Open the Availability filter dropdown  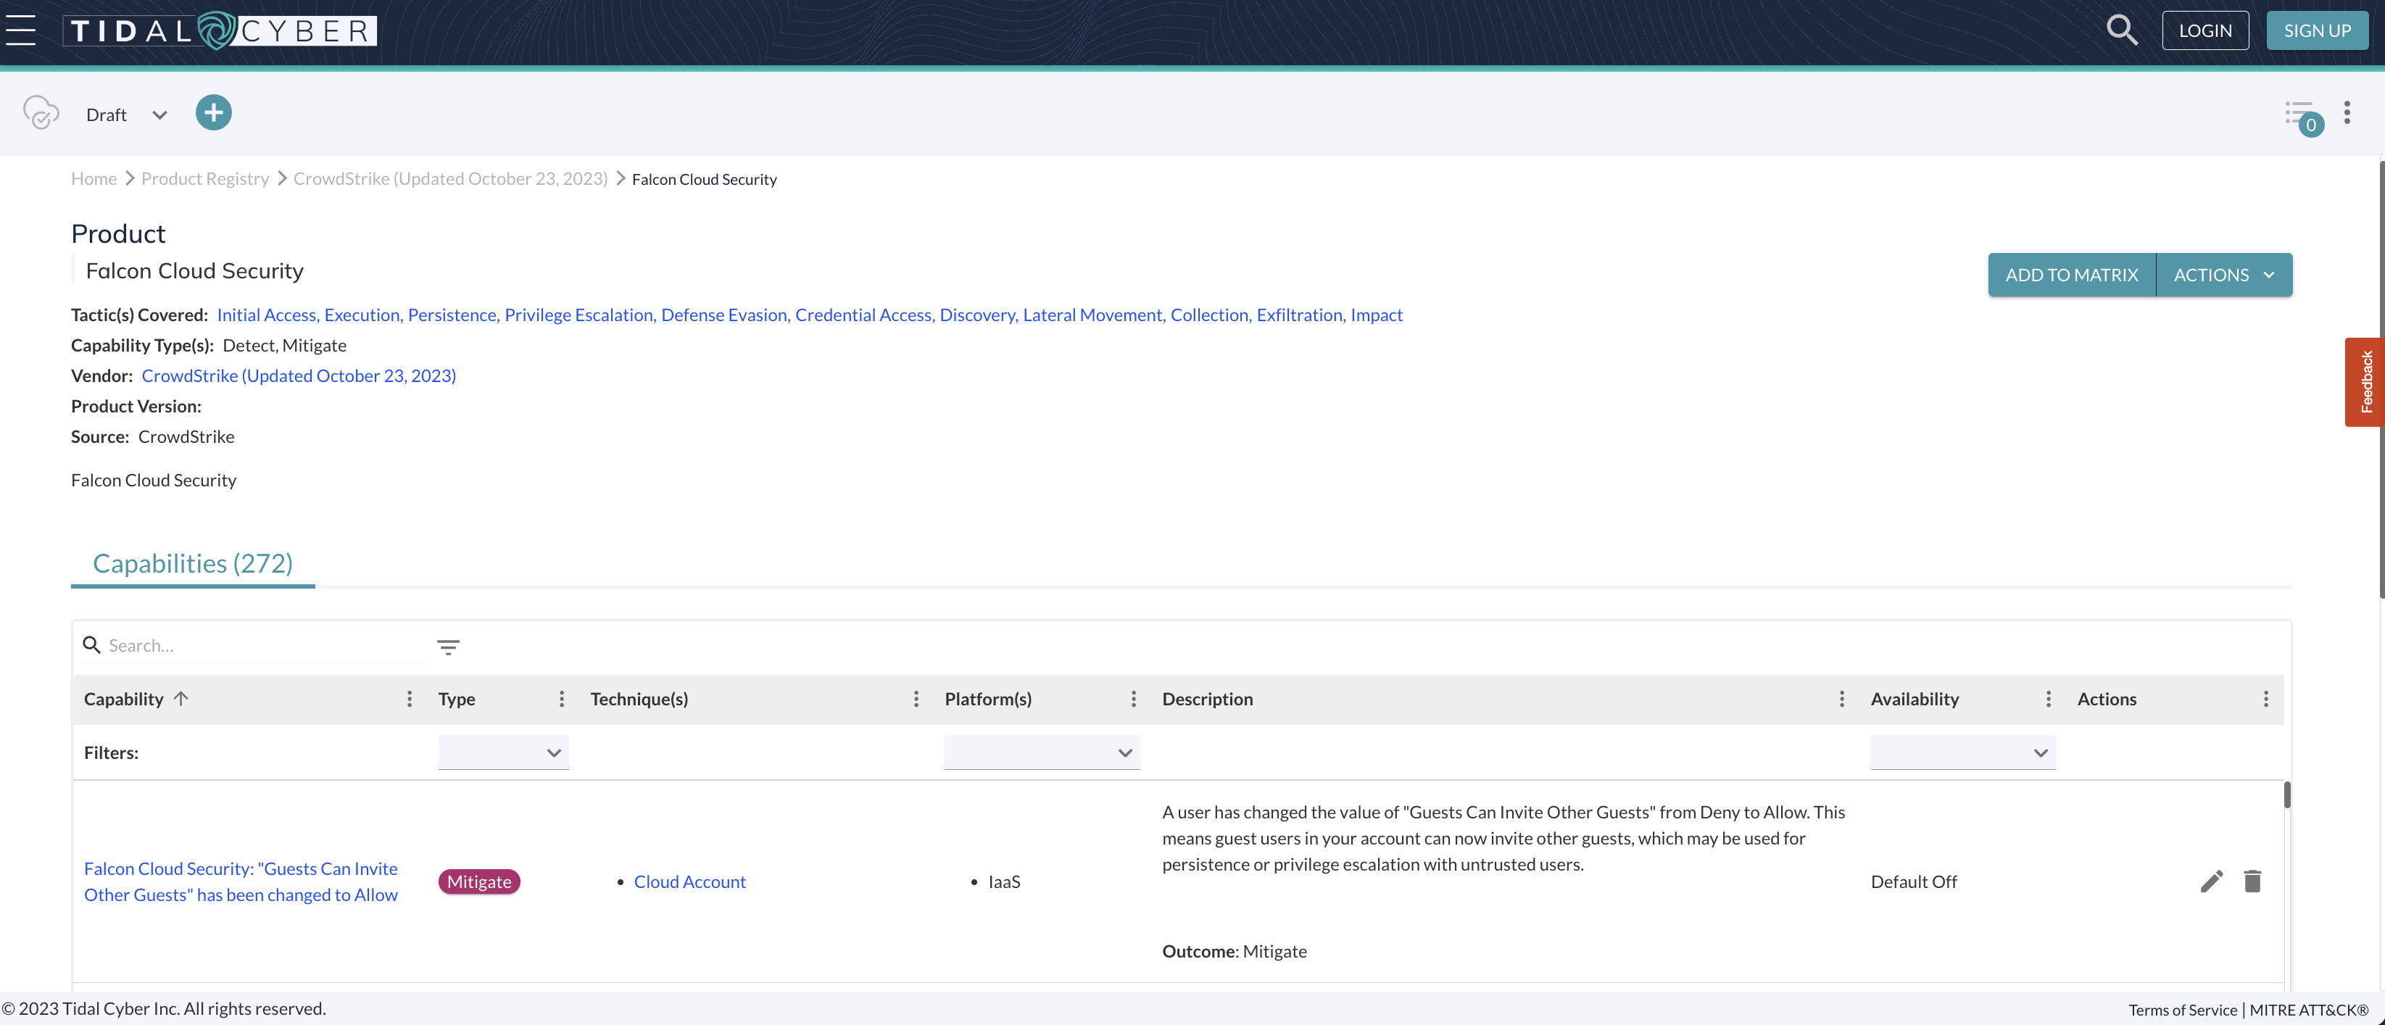[1962, 752]
